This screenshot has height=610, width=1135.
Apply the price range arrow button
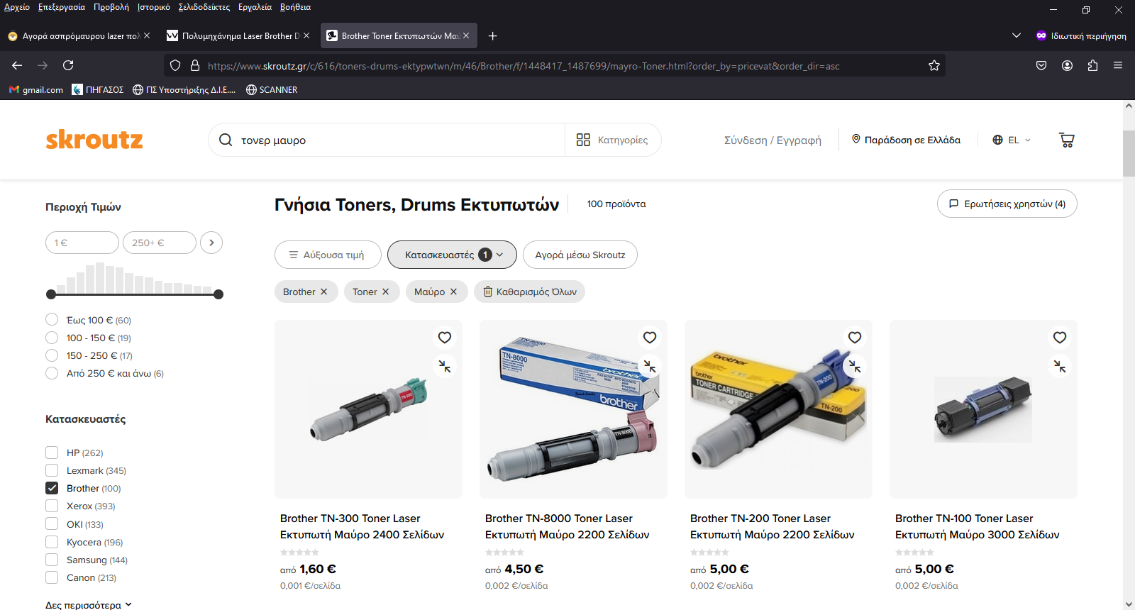click(211, 243)
